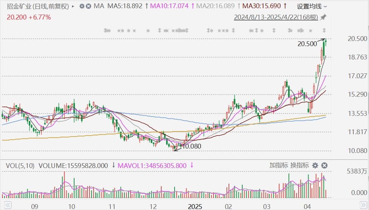Remove the MA indicator with its X icon

point(88,6)
